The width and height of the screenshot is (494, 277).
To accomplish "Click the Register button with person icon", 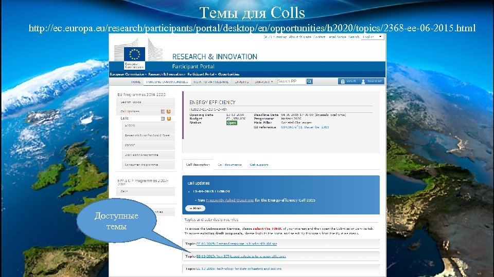I will [x=372, y=81].
